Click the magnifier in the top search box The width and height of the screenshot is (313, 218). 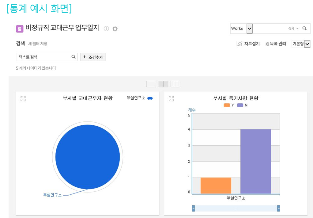point(304,28)
